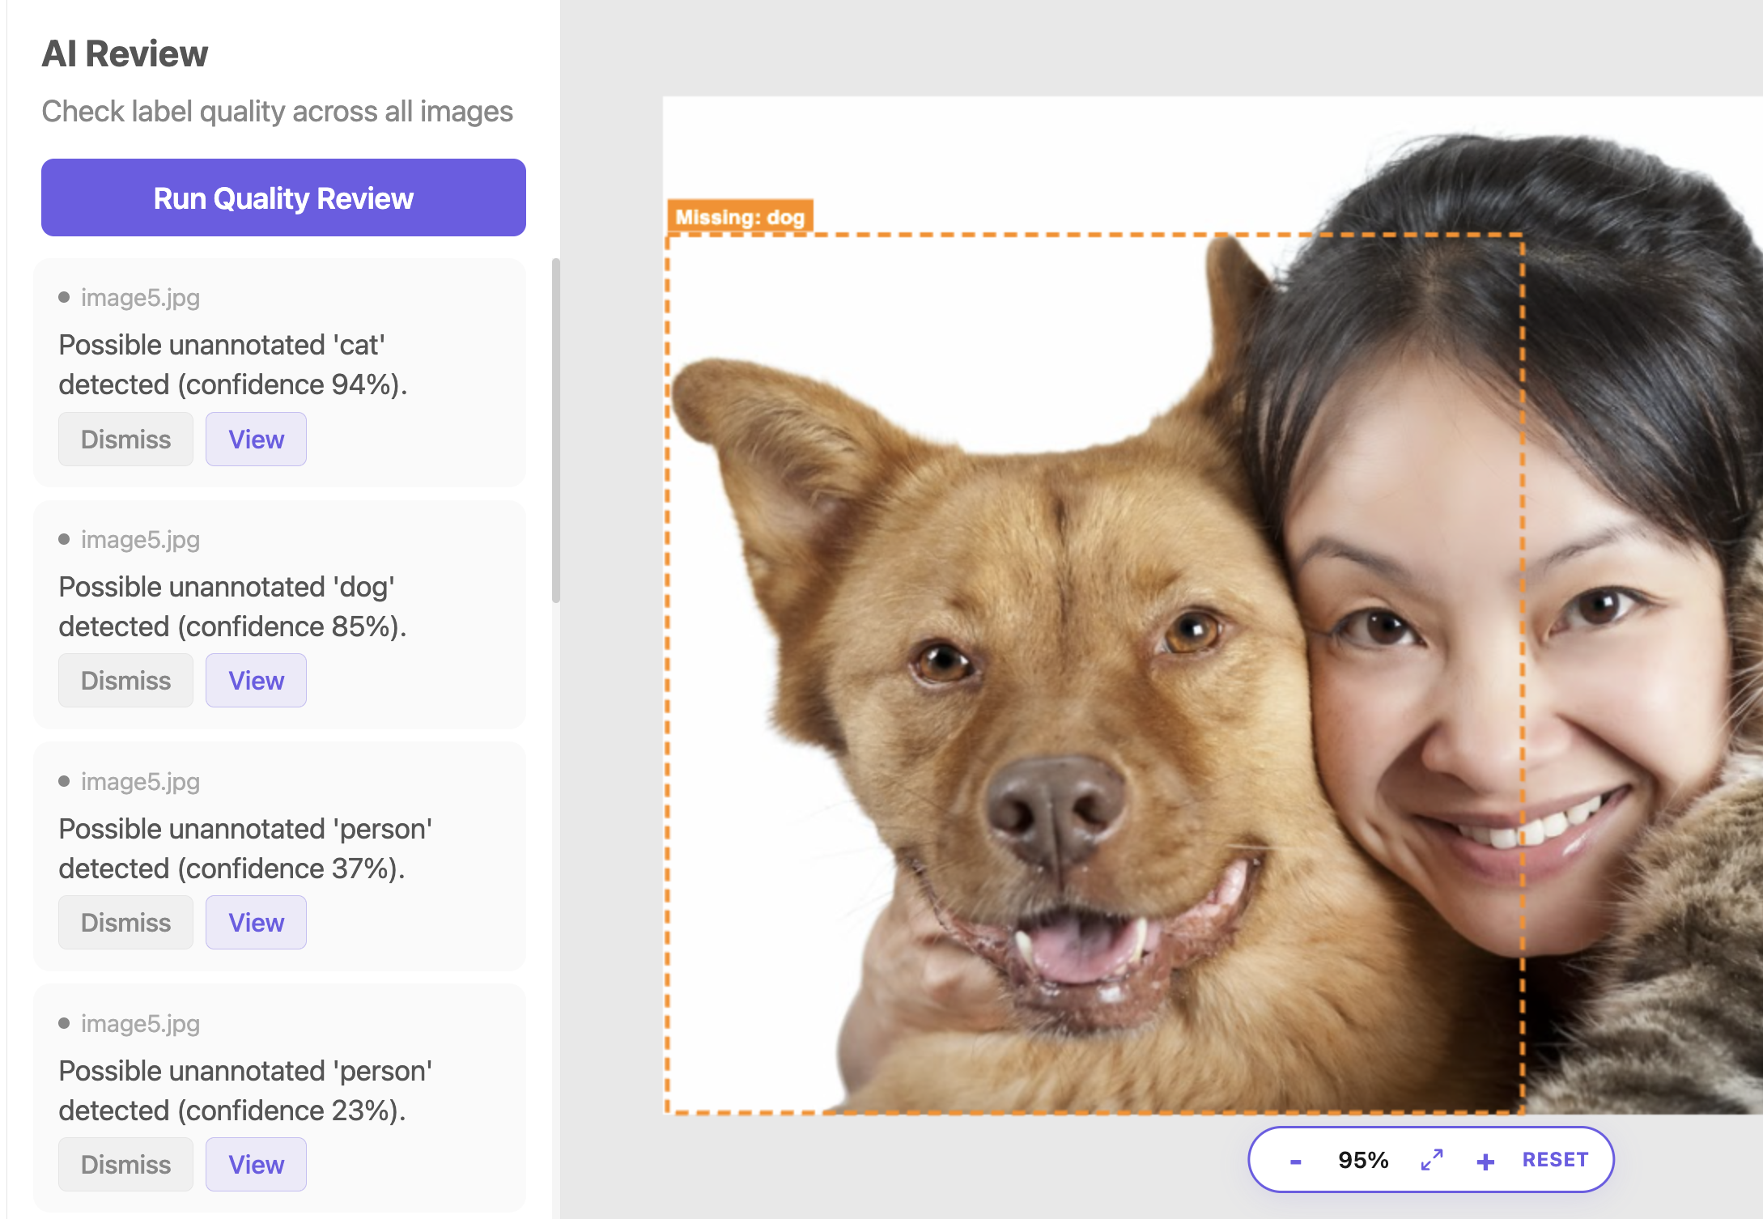View the 'person' 37% confidence detection
Viewport: 1763px width, 1219px height.
[x=256, y=922]
